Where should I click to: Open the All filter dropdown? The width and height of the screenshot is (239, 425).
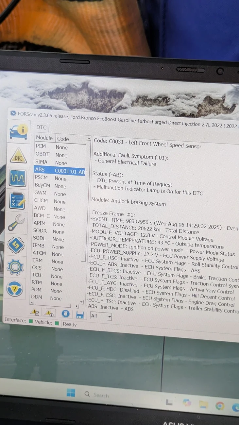point(101,316)
